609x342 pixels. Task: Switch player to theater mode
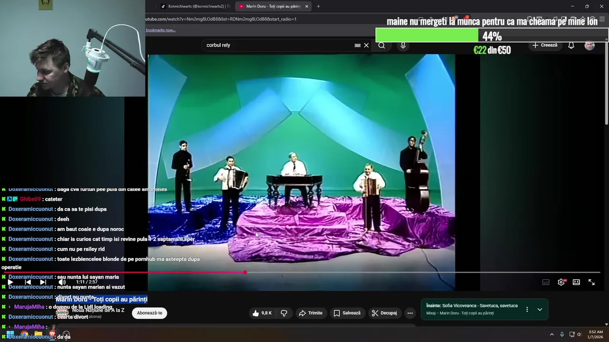[576, 282]
